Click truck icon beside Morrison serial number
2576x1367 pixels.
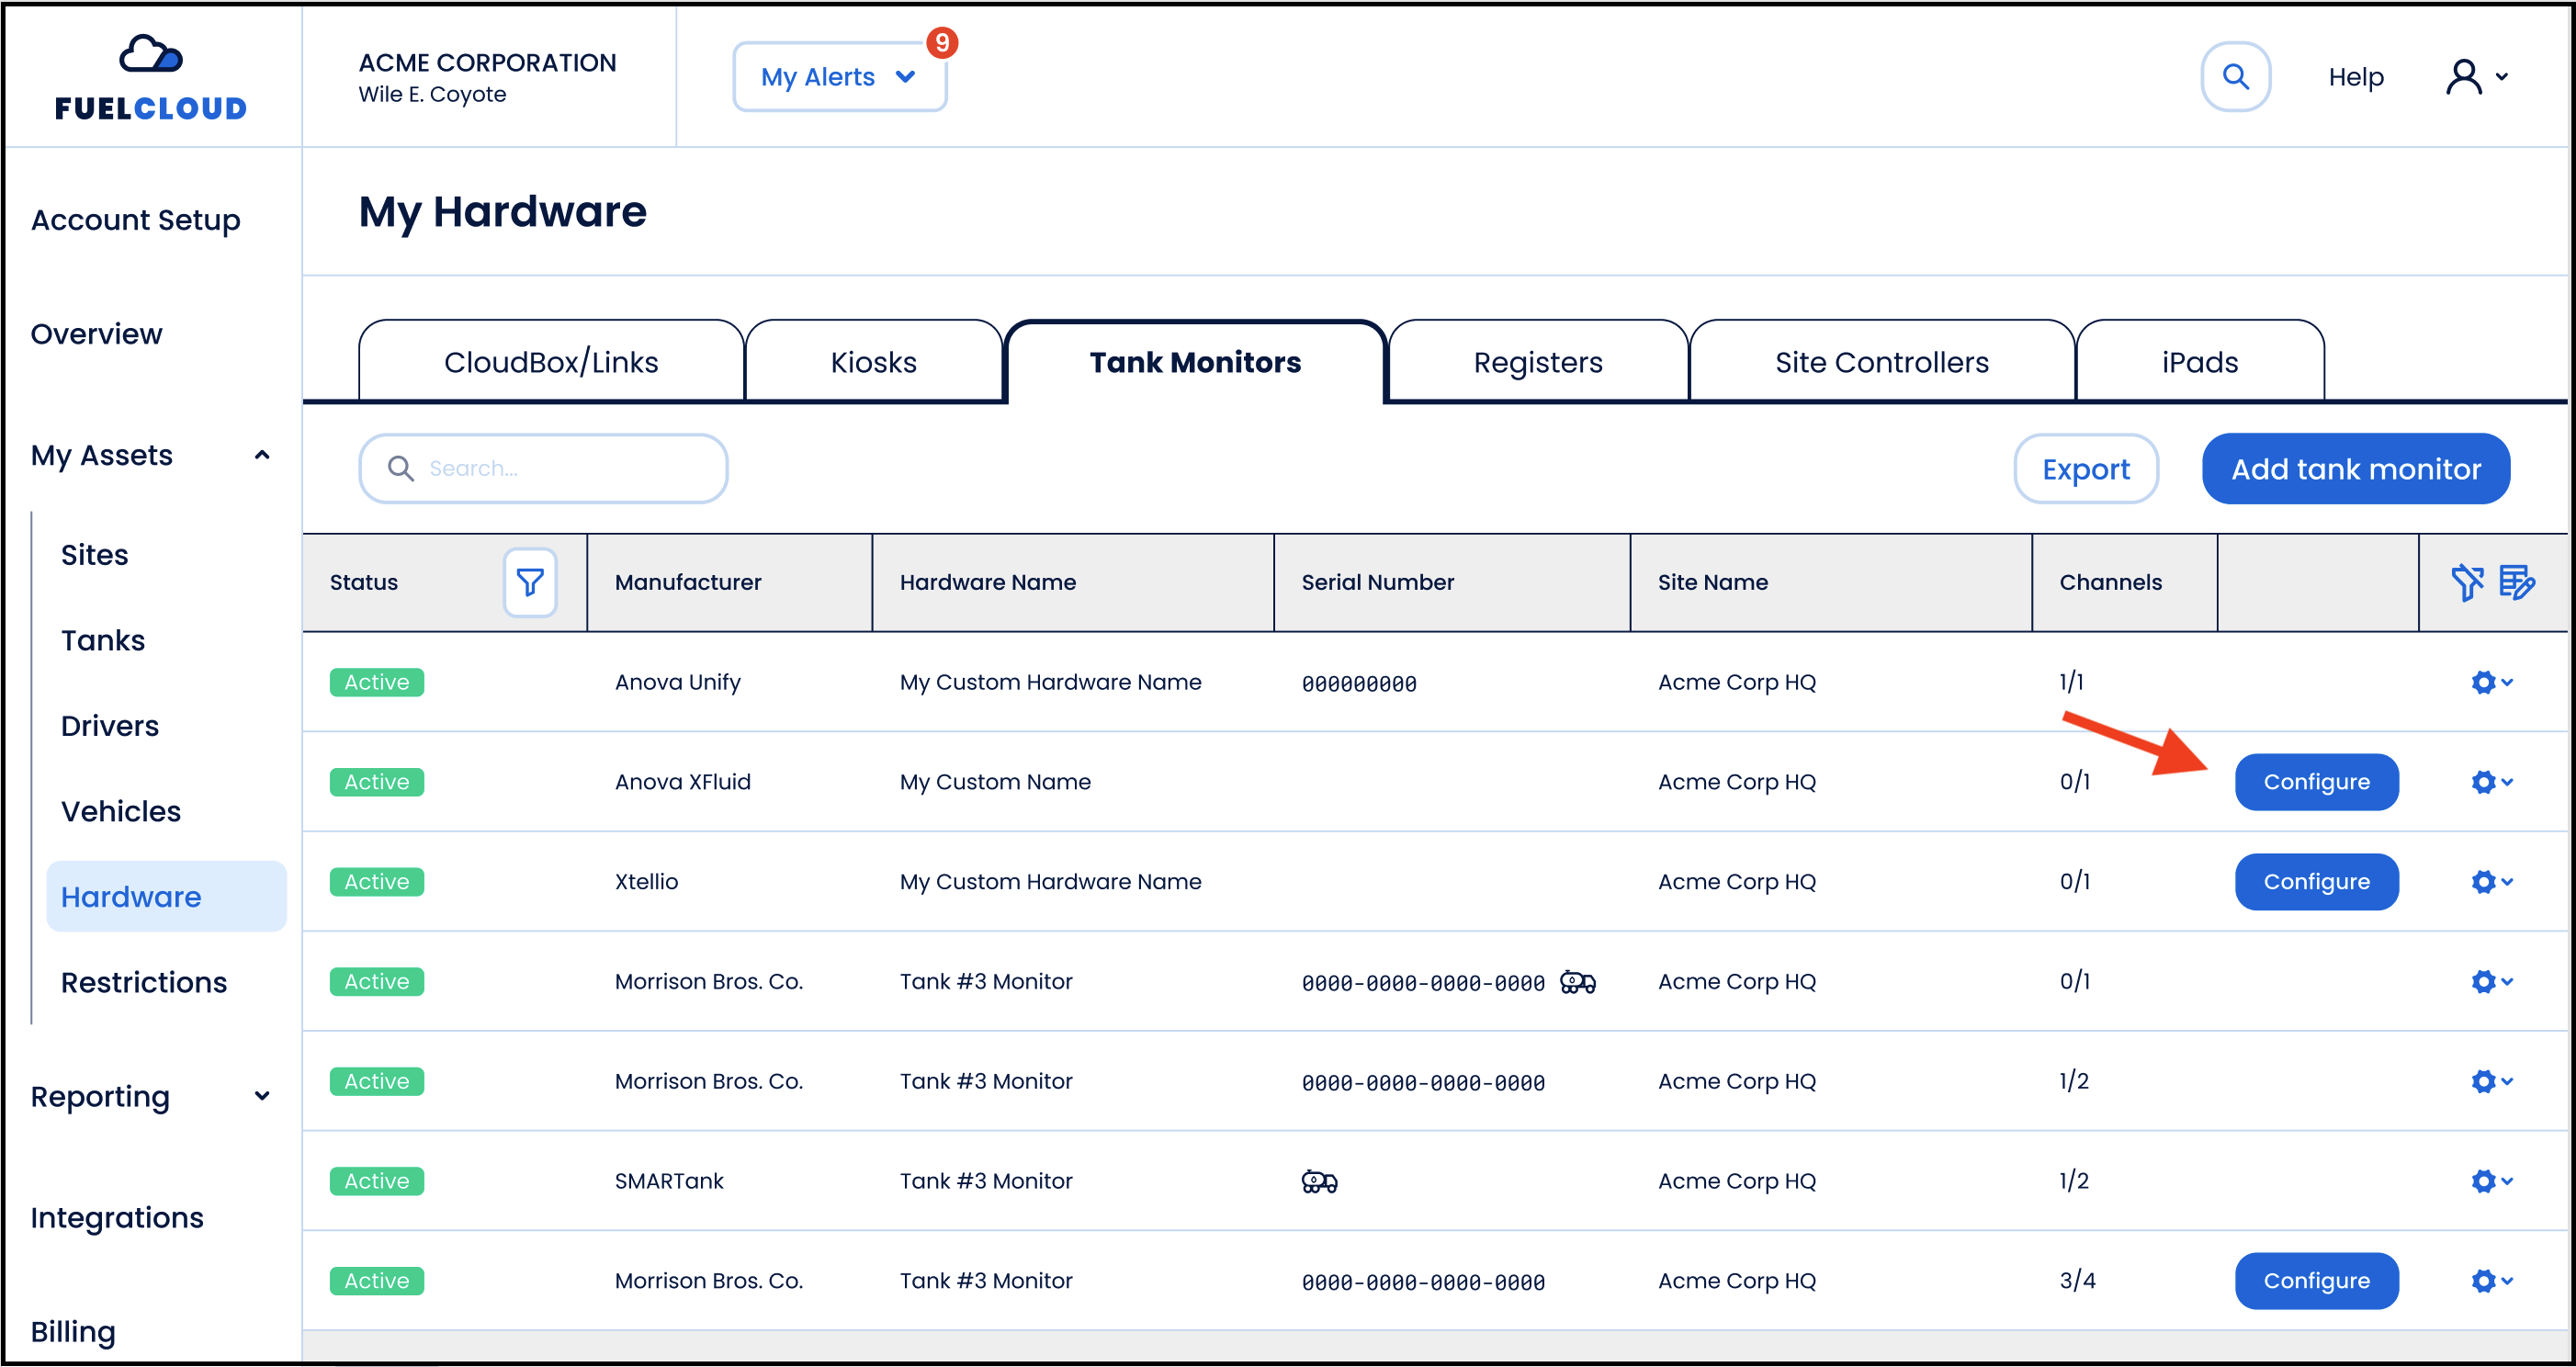click(1578, 982)
